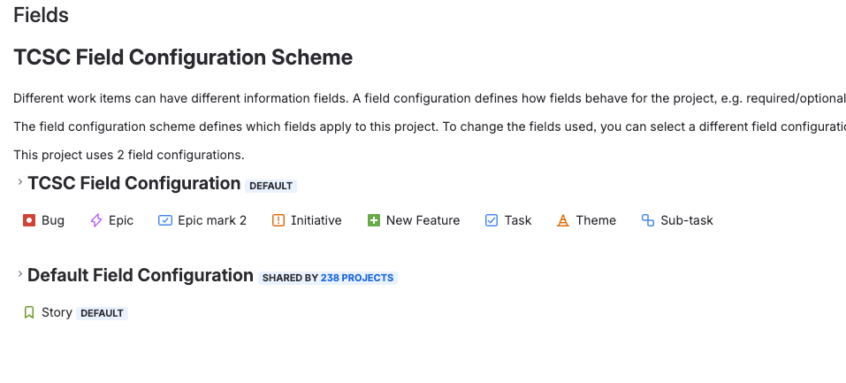
Task: Expand the Default Field Configuration section
Action: point(19,274)
